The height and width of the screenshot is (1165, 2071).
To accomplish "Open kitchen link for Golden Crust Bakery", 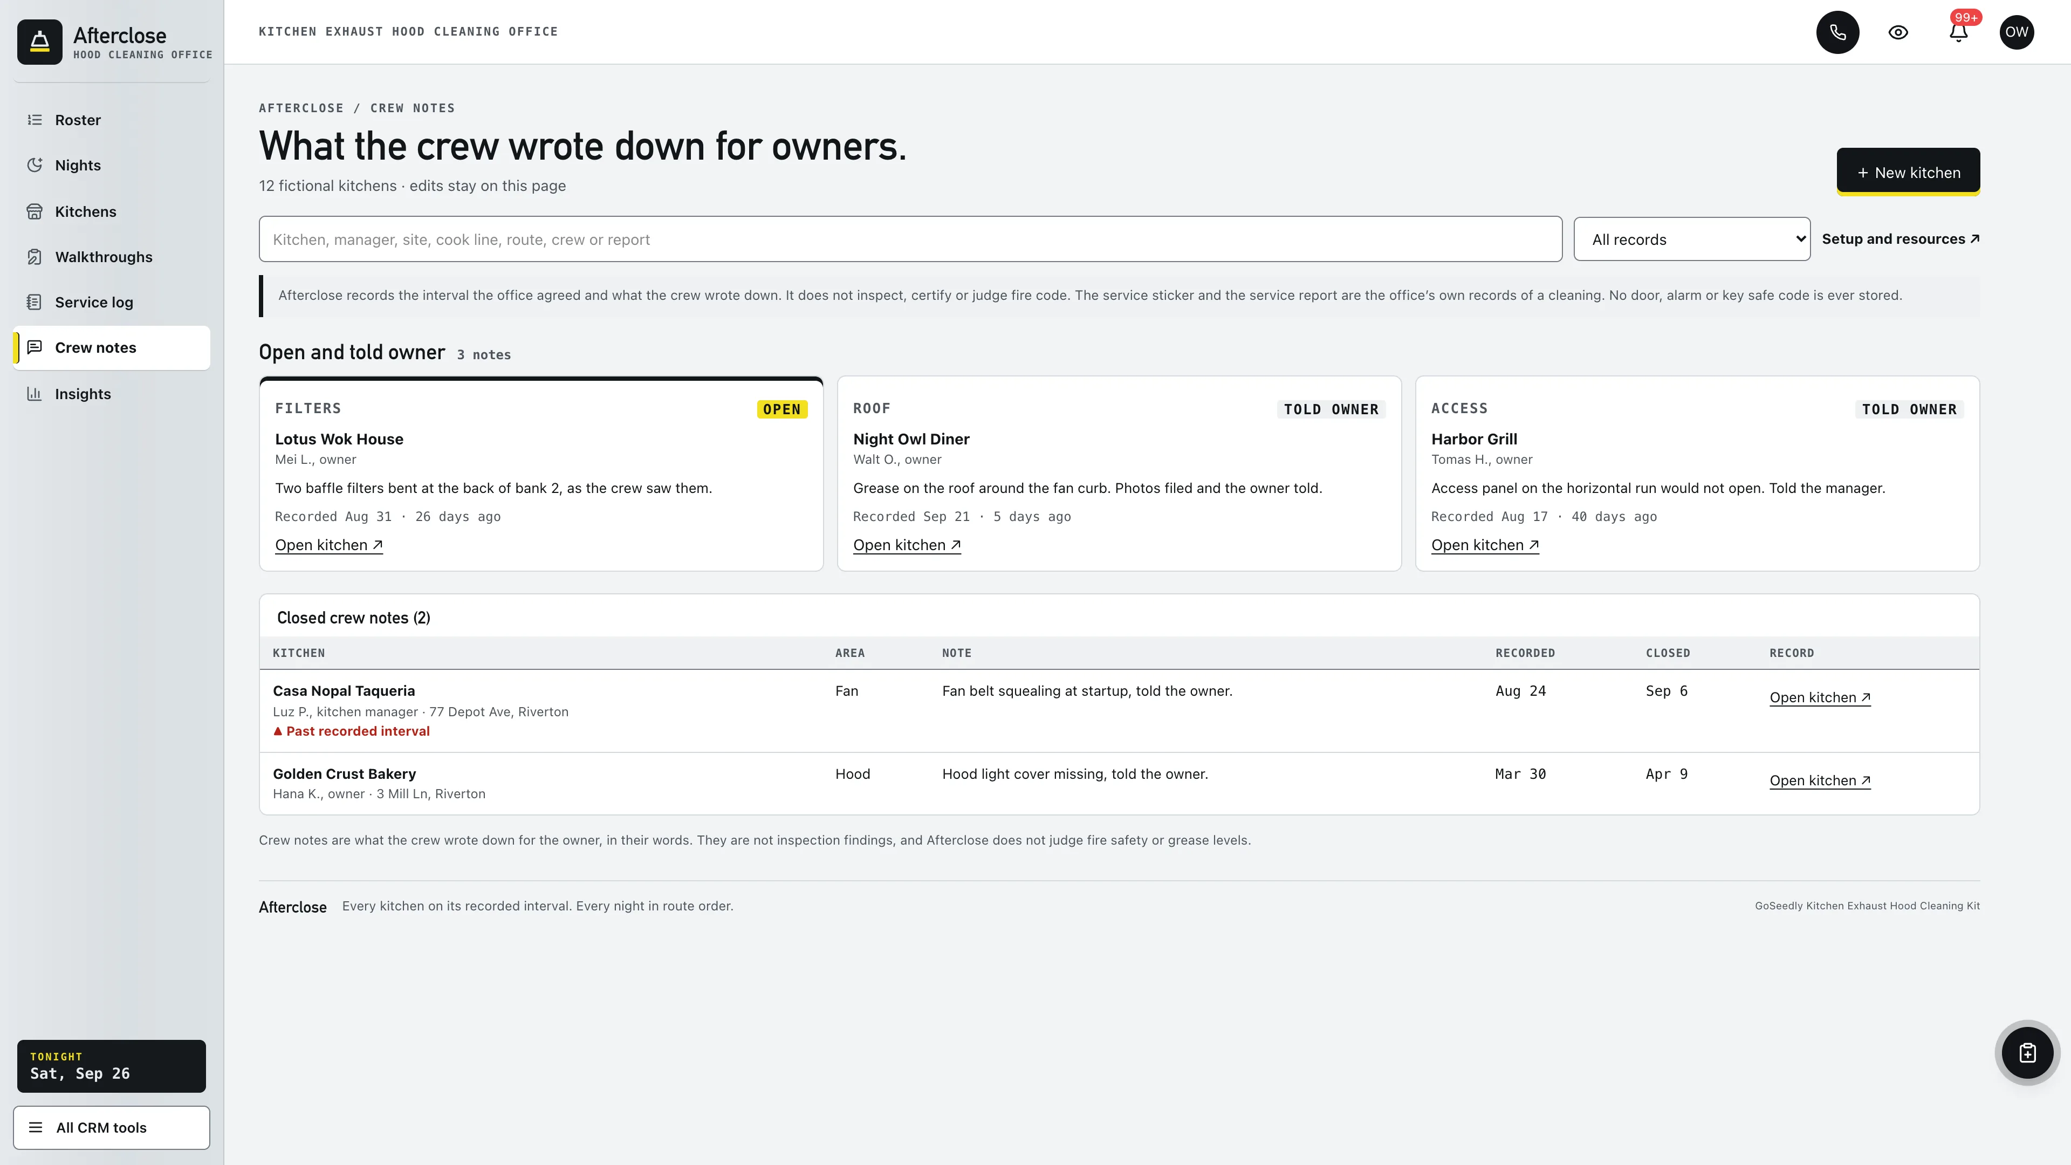I will [1820, 780].
